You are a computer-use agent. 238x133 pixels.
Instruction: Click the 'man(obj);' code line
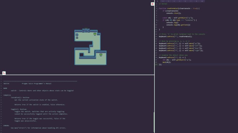pyautogui.click(x=167, y=62)
